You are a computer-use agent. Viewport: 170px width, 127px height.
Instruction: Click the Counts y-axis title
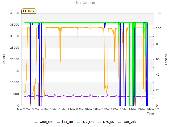point(4,59)
